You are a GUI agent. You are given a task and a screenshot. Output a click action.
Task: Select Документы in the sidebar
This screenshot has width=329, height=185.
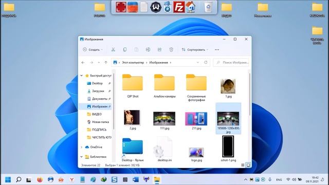(99, 99)
